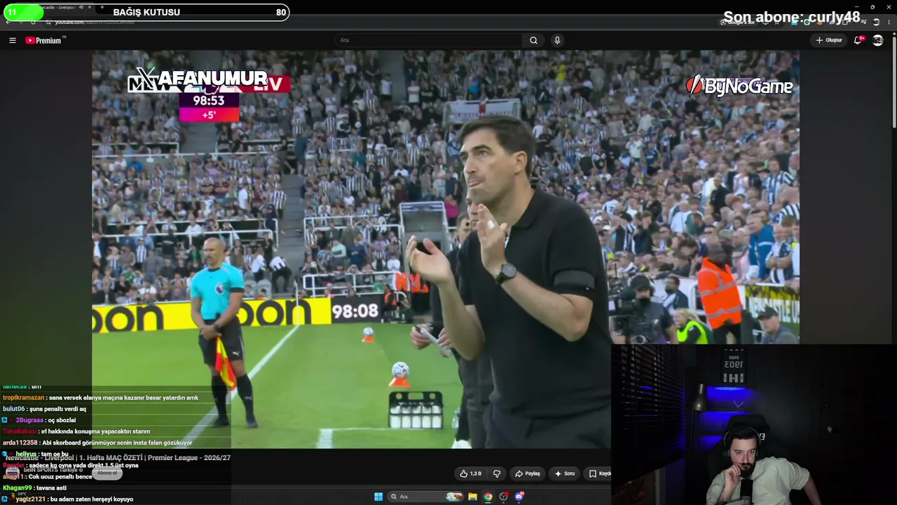The image size is (897, 505).
Task: Open the YouTube guide hamburger menu
Action: click(x=12, y=40)
